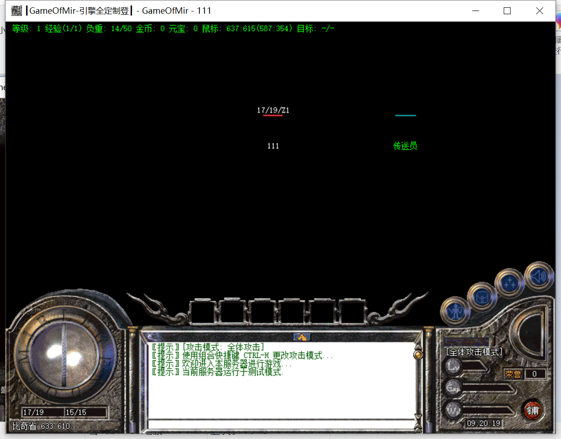The width and height of the screenshot is (561, 439).
Task: Open the bag inventory round button
Action: pos(482,298)
